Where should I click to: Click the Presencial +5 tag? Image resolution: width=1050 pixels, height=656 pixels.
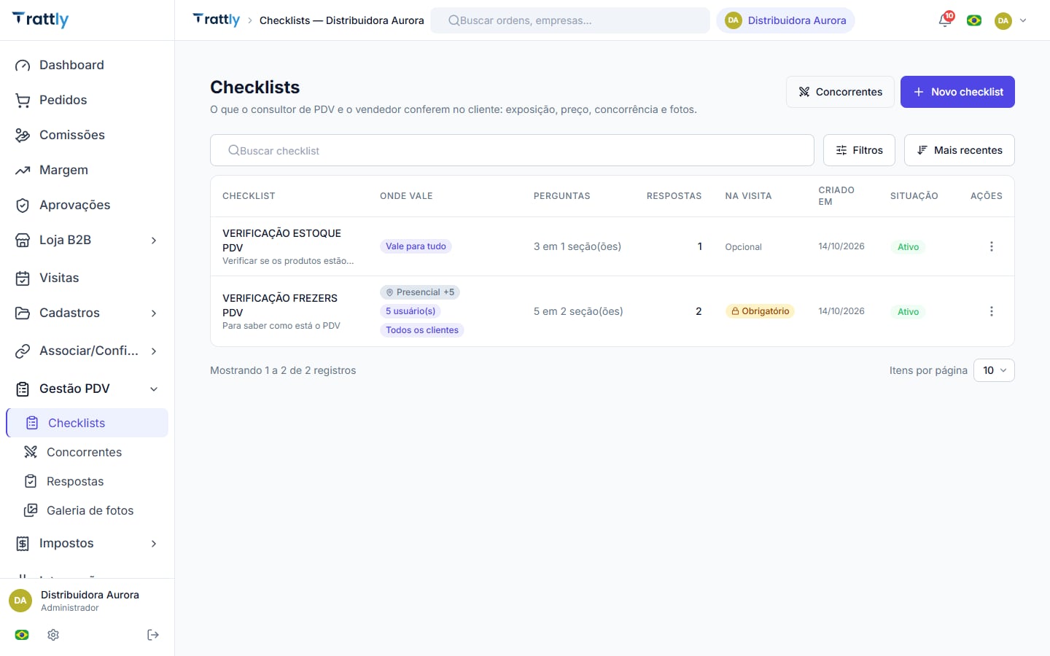tap(420, 292)
